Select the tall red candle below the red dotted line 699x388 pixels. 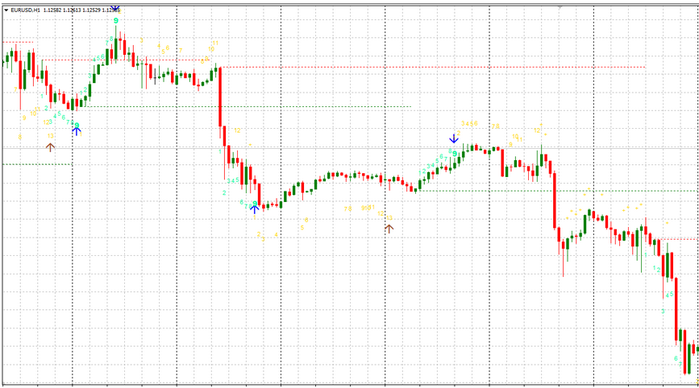(220, 97)
